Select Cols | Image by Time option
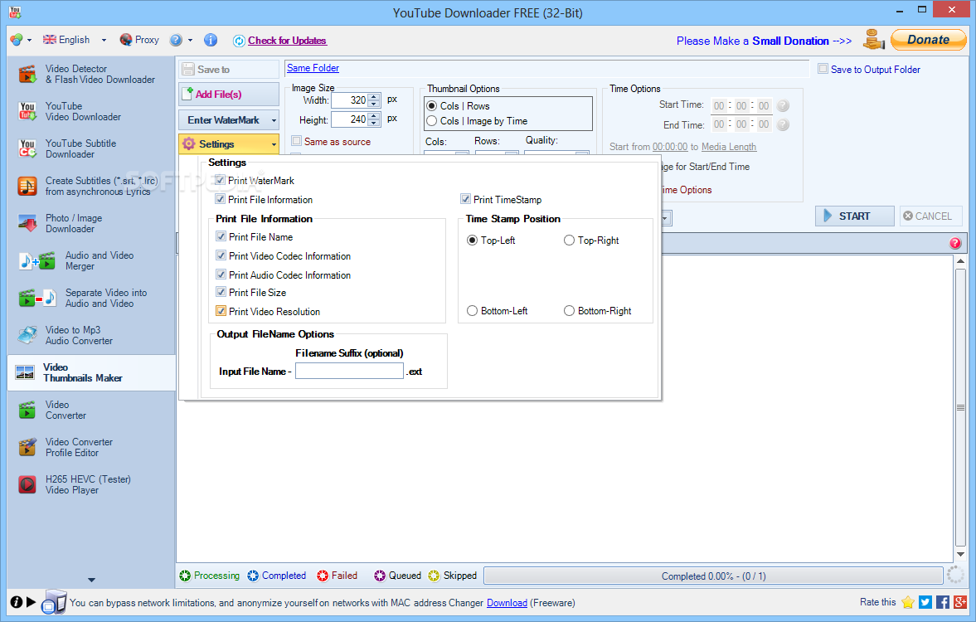Viewport: 976px width, 622px height. click(x=431, y=121)
